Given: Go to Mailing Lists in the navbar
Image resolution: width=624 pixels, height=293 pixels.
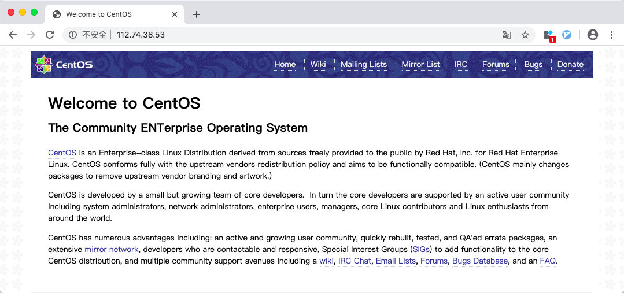Looking at the screenshot, I should click(x=364, y=64).
